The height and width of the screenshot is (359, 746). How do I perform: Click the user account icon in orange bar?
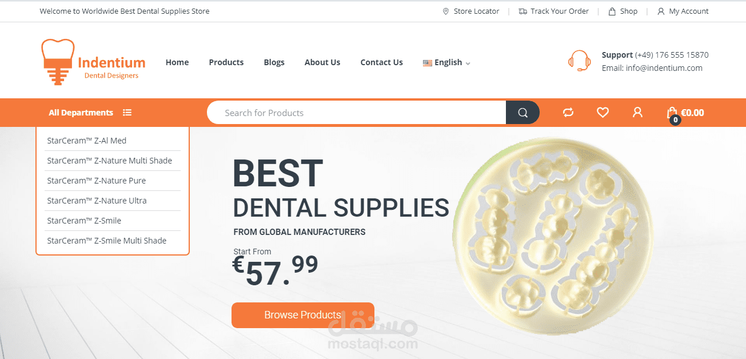click(x=637, y=113)
